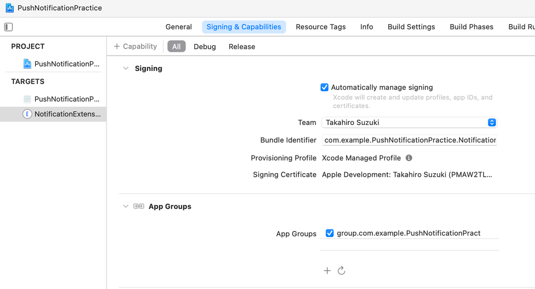Collapse the App Groups section
Screen dimensions: 535x289
tap(126, 206)
